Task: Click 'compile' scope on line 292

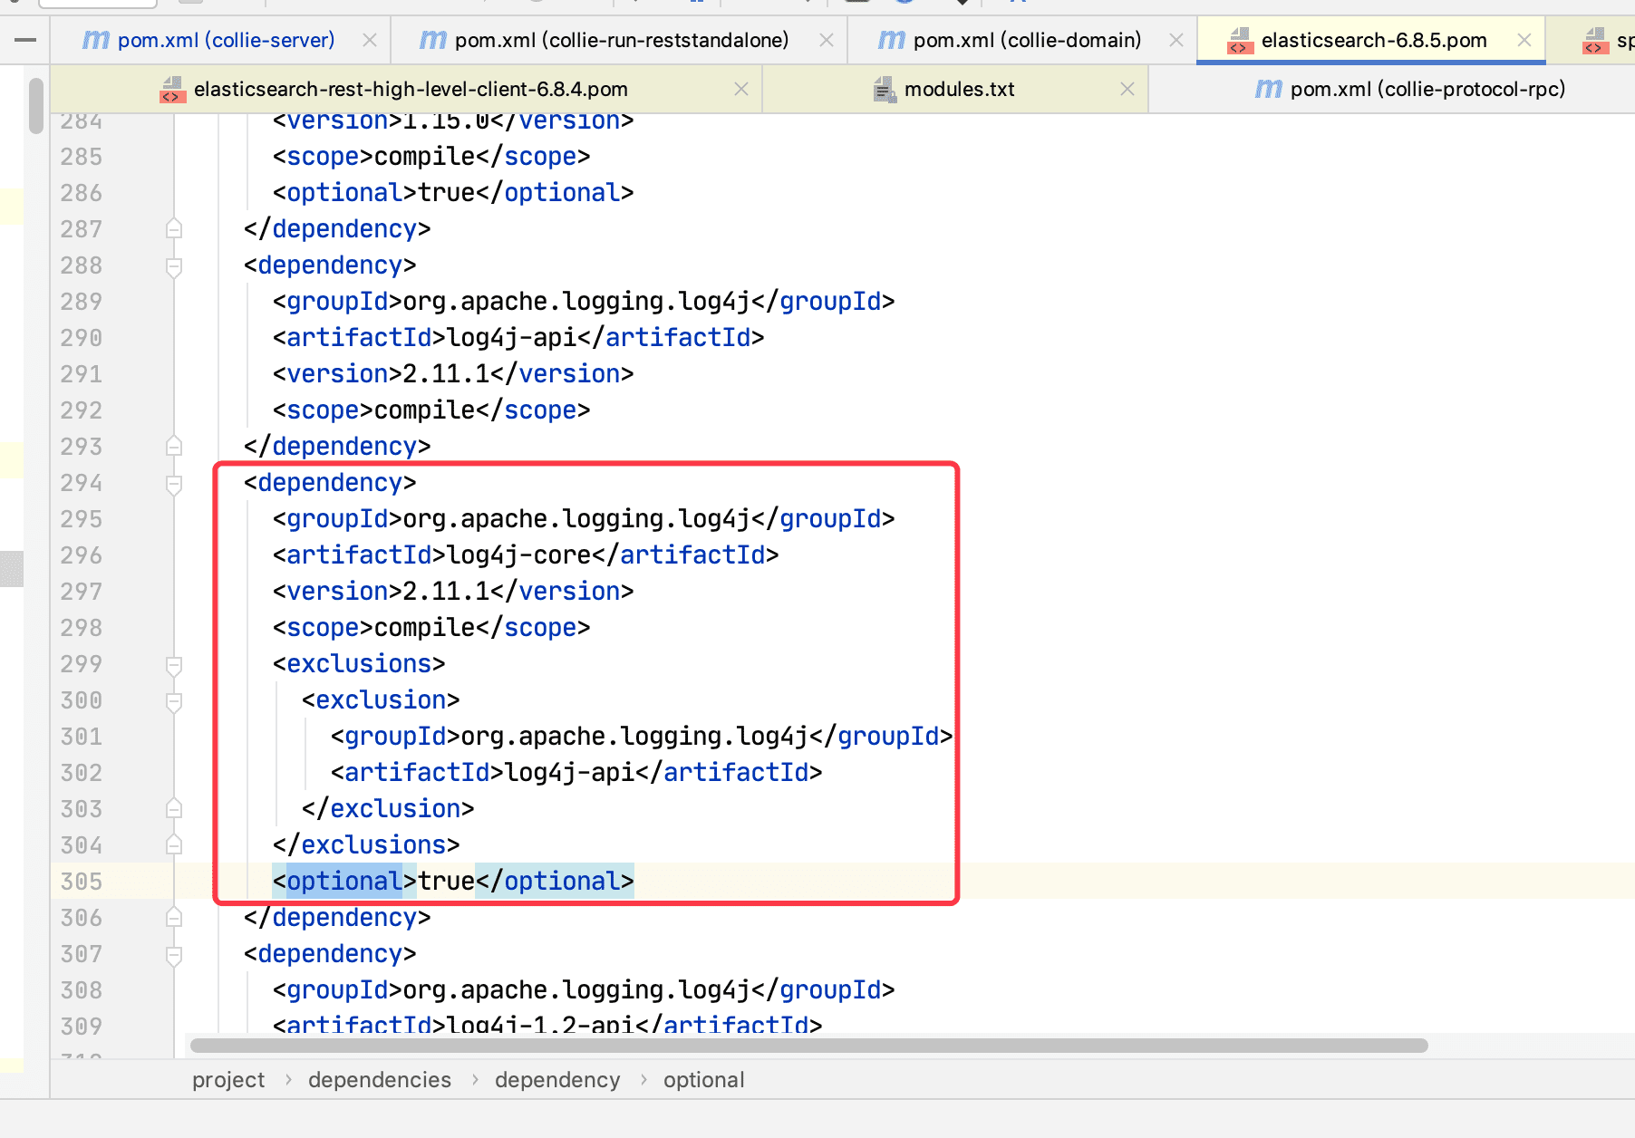Action: coord(424,410)
